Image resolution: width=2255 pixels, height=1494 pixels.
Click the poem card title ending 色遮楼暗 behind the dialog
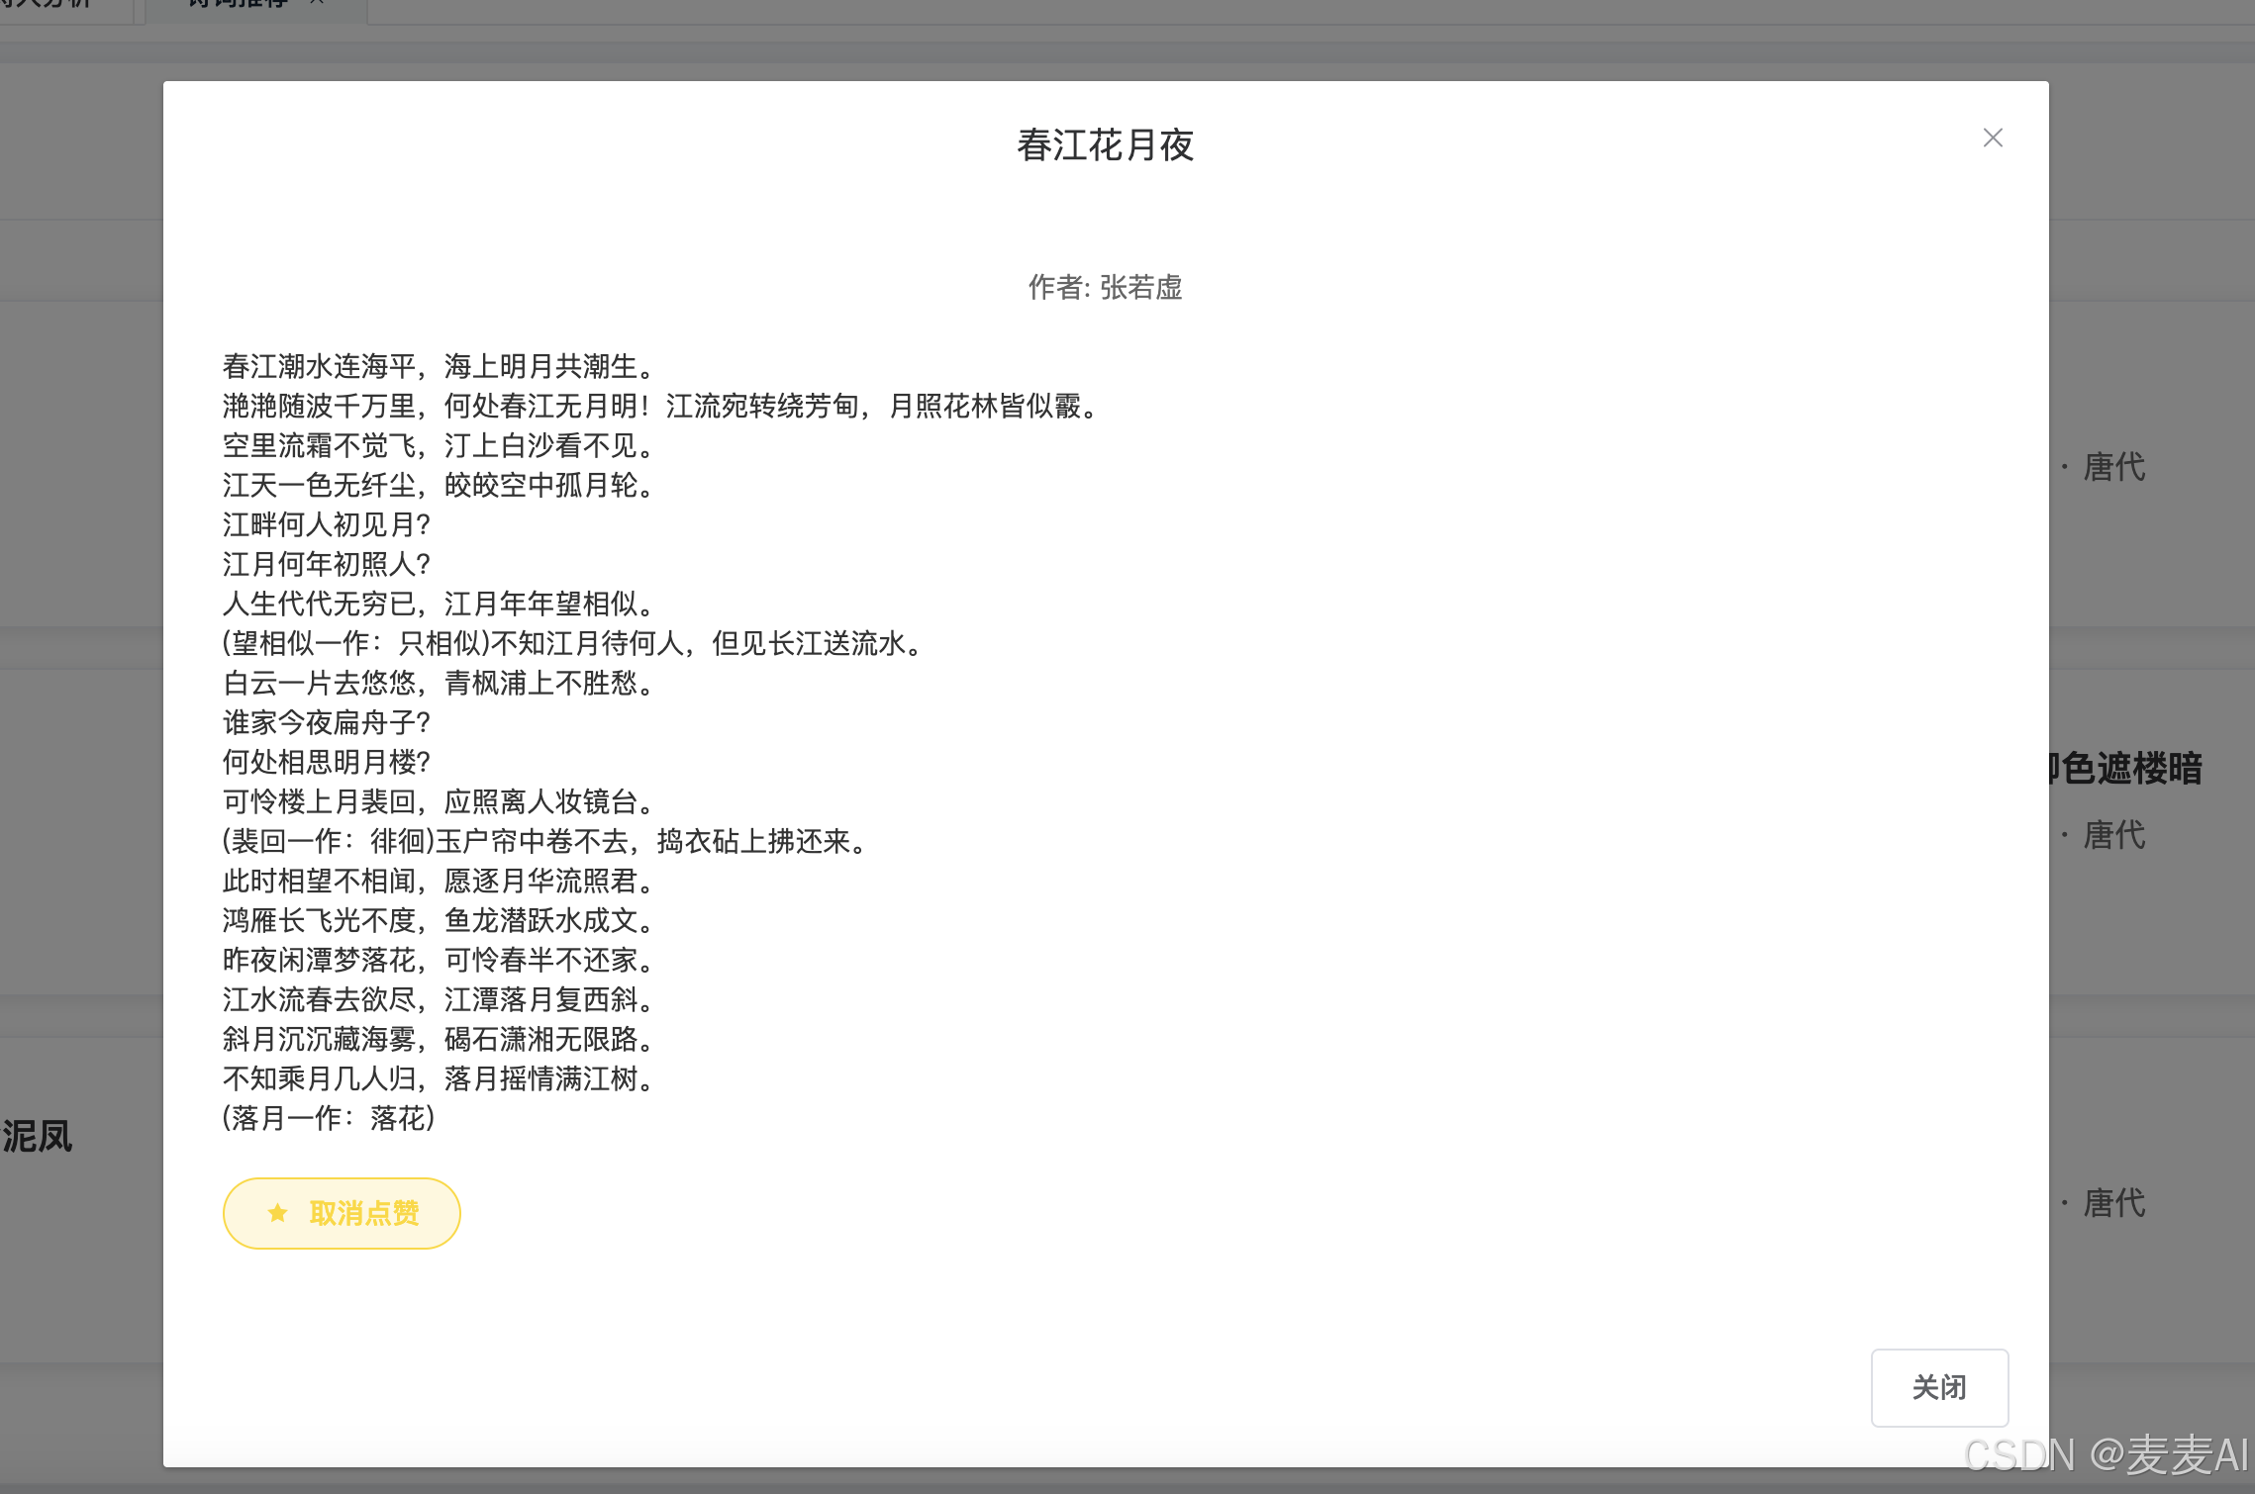click(2126, 768)
